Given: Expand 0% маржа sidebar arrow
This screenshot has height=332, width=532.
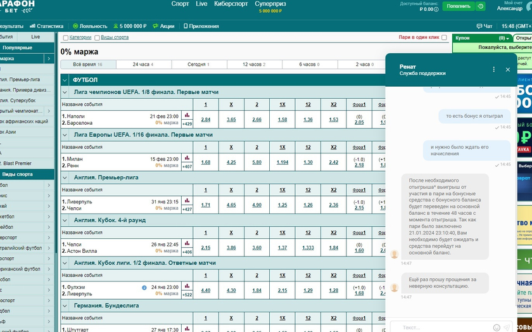Looking at the screenshot, I should pyautogui.click(x=49, y=59).
